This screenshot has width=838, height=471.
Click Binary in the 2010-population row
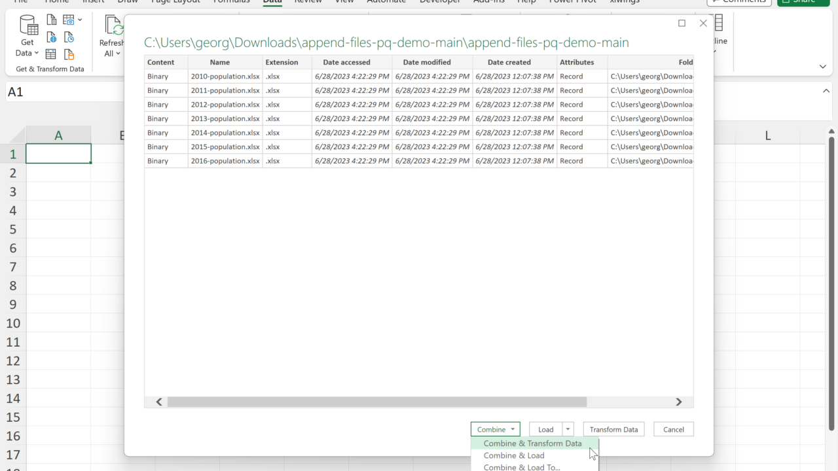[158, 77]
